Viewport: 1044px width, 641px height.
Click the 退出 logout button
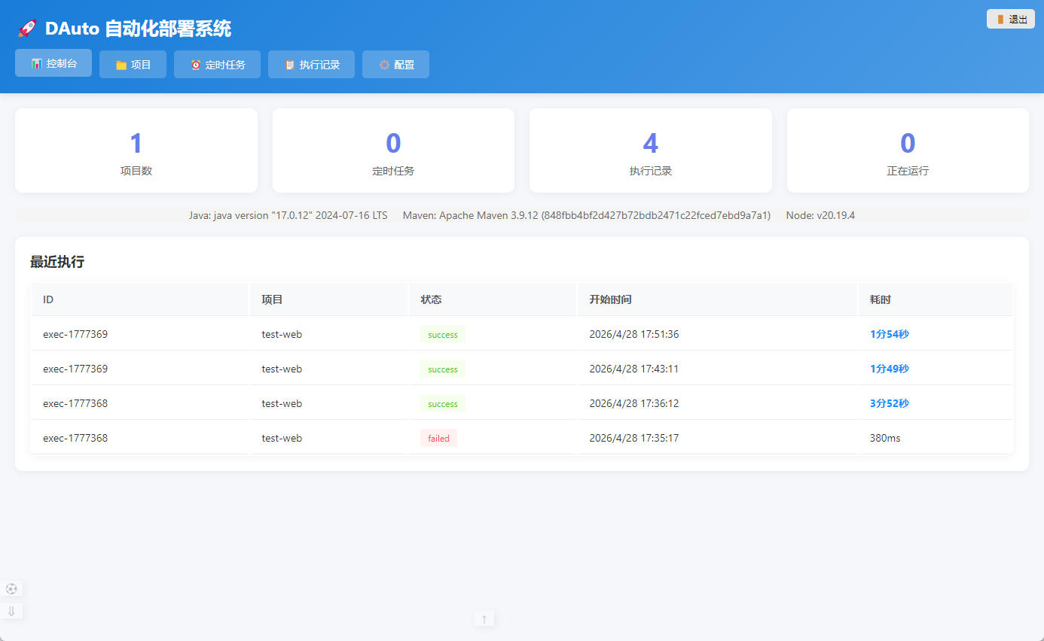coord(1011,20)
